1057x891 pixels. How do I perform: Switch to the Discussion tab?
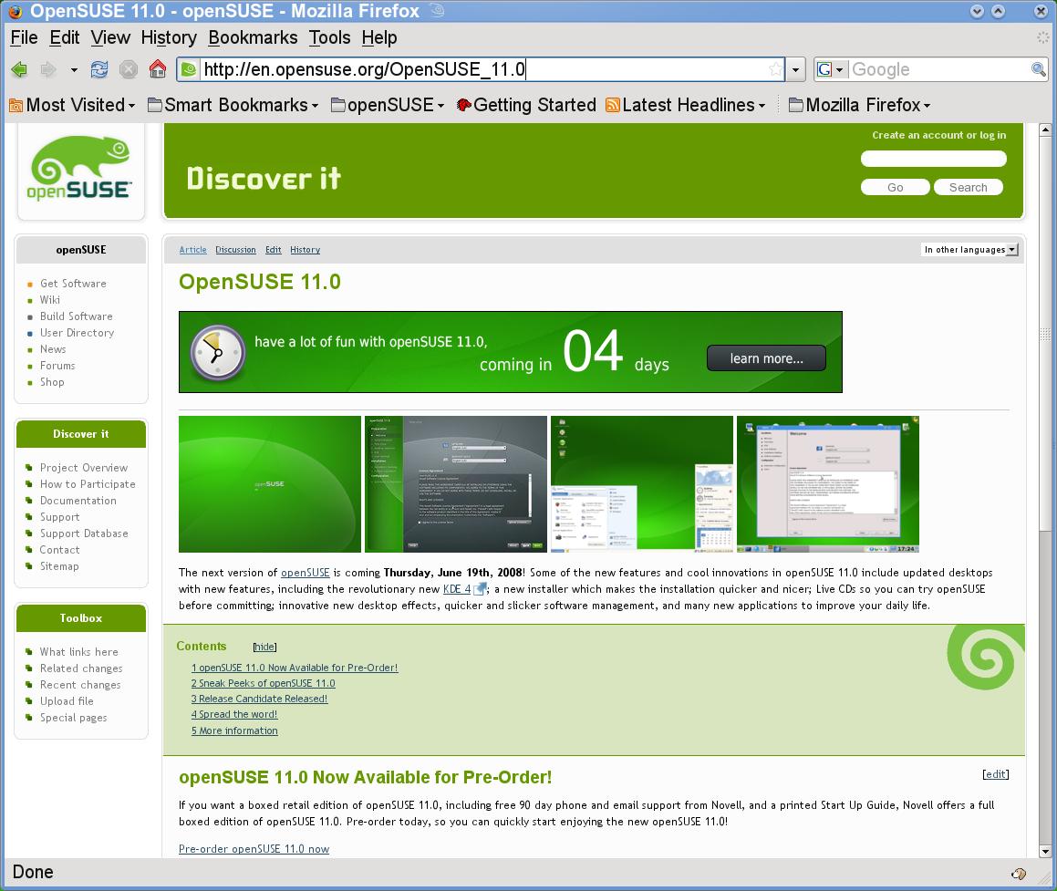click(235, 250)
